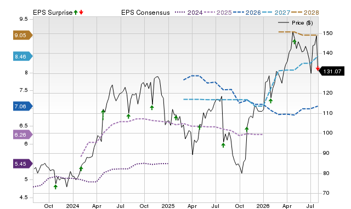351x209 pixels.
Task: Click the 5.45 dark purple value tag
Action: [x=23, y=164]
